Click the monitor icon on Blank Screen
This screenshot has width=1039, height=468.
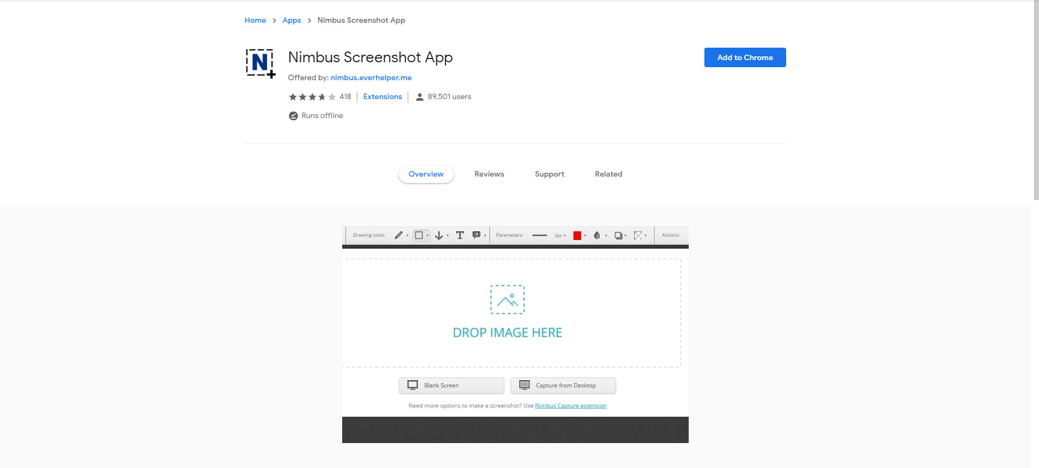[413, 385]
